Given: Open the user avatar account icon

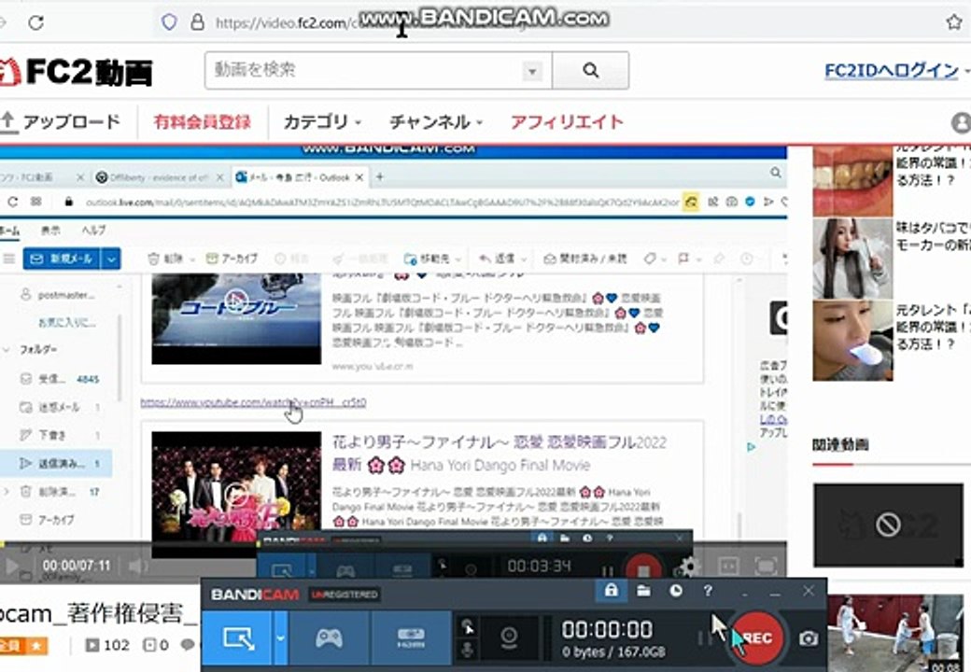Looking at the screenshot, I should tap(961, 123).
